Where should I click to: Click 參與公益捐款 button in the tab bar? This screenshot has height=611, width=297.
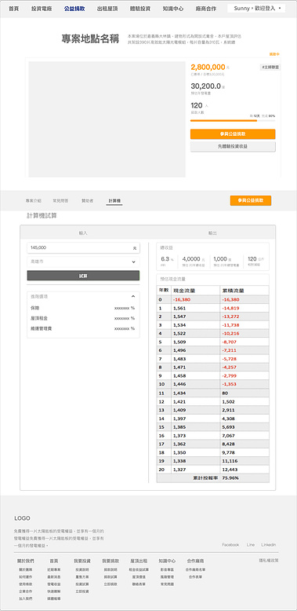pyautogui.click(x=251, y=200)
